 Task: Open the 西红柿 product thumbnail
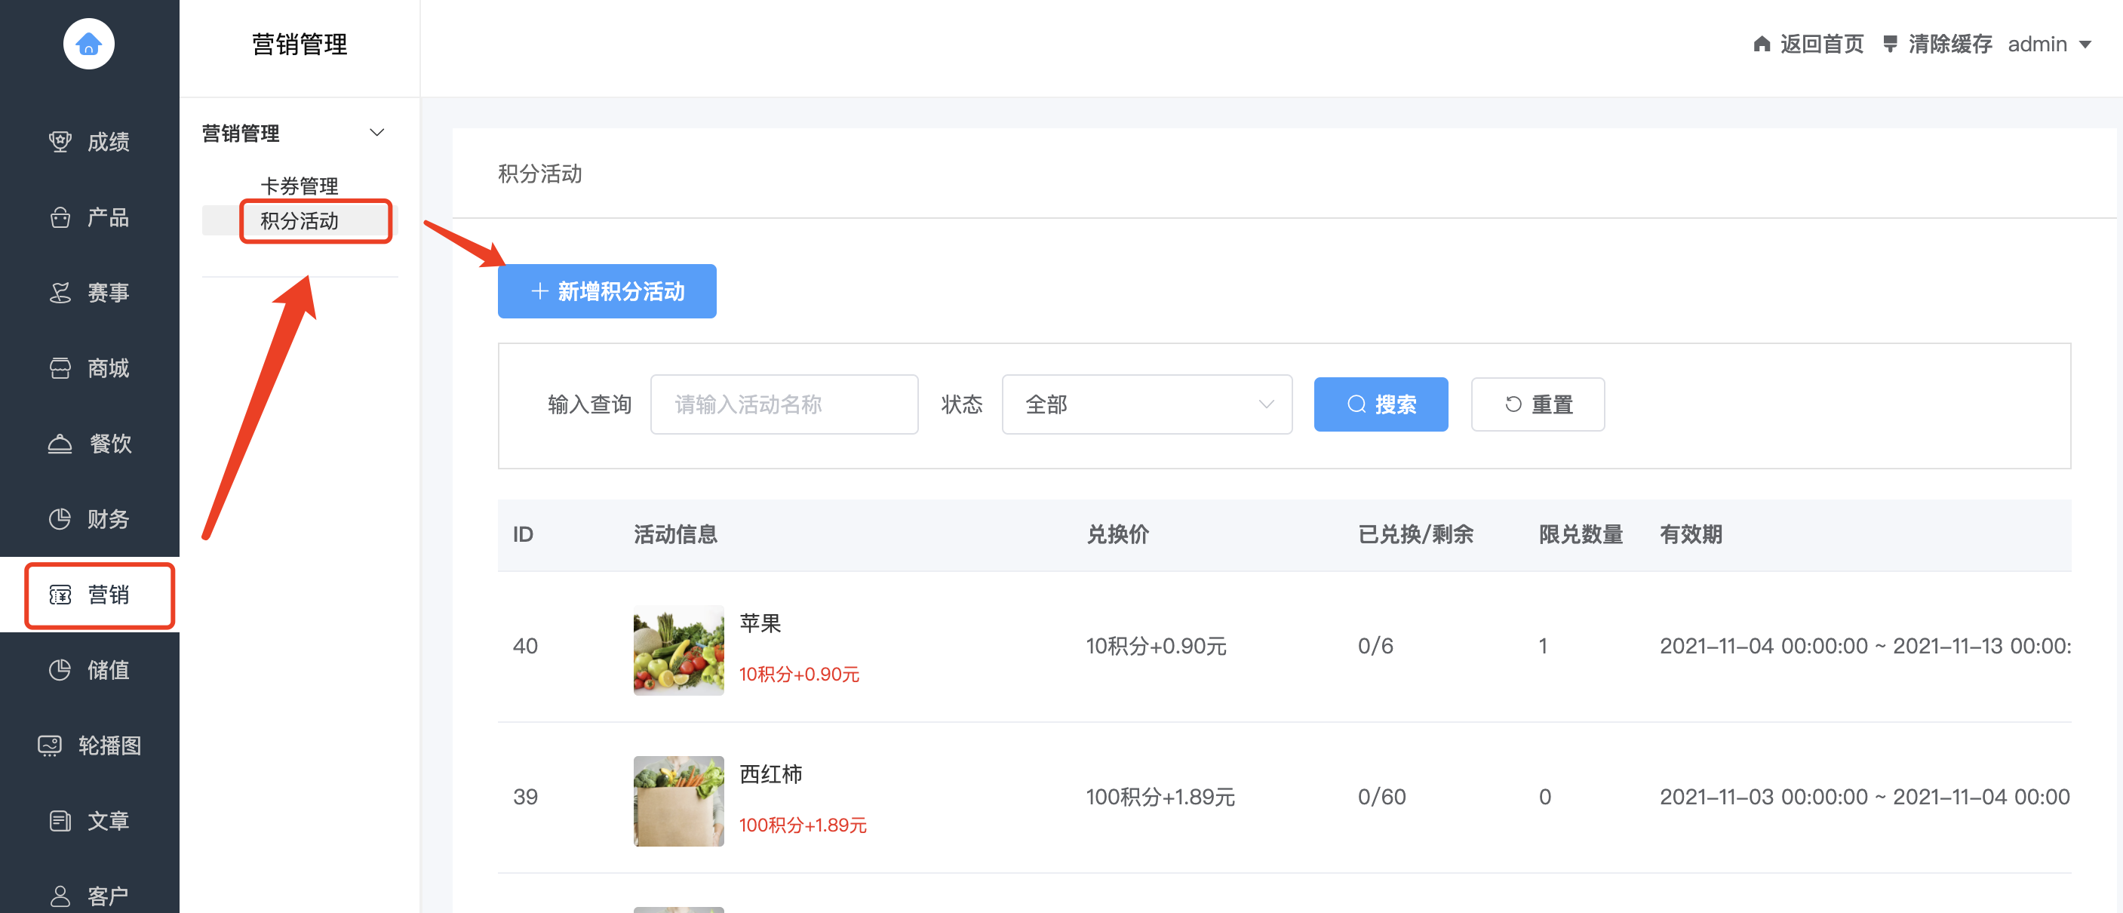[678, 801]
